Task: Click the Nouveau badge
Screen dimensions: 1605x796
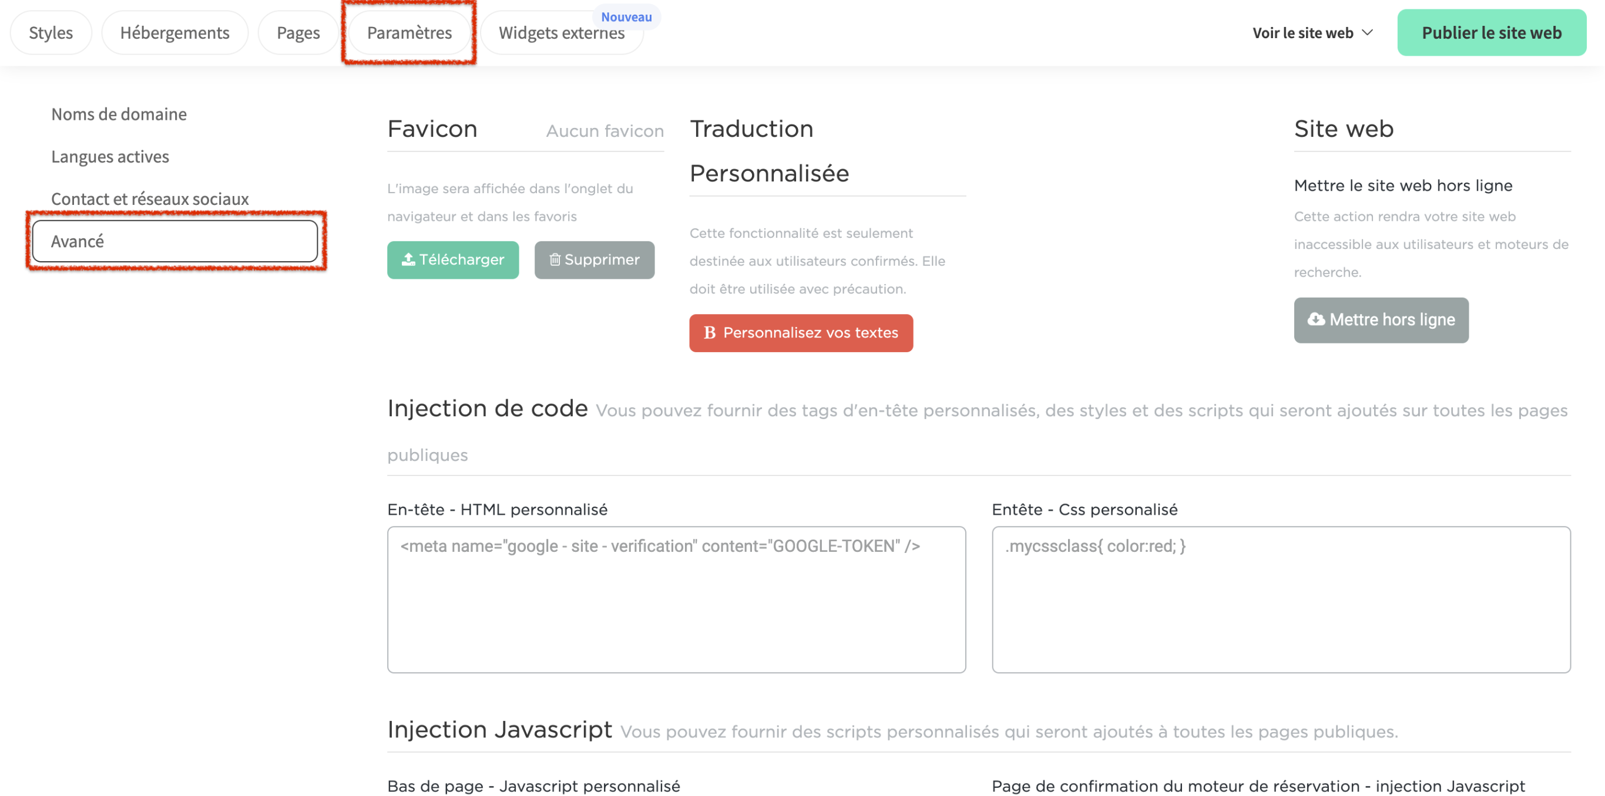Action: (626, 17)
